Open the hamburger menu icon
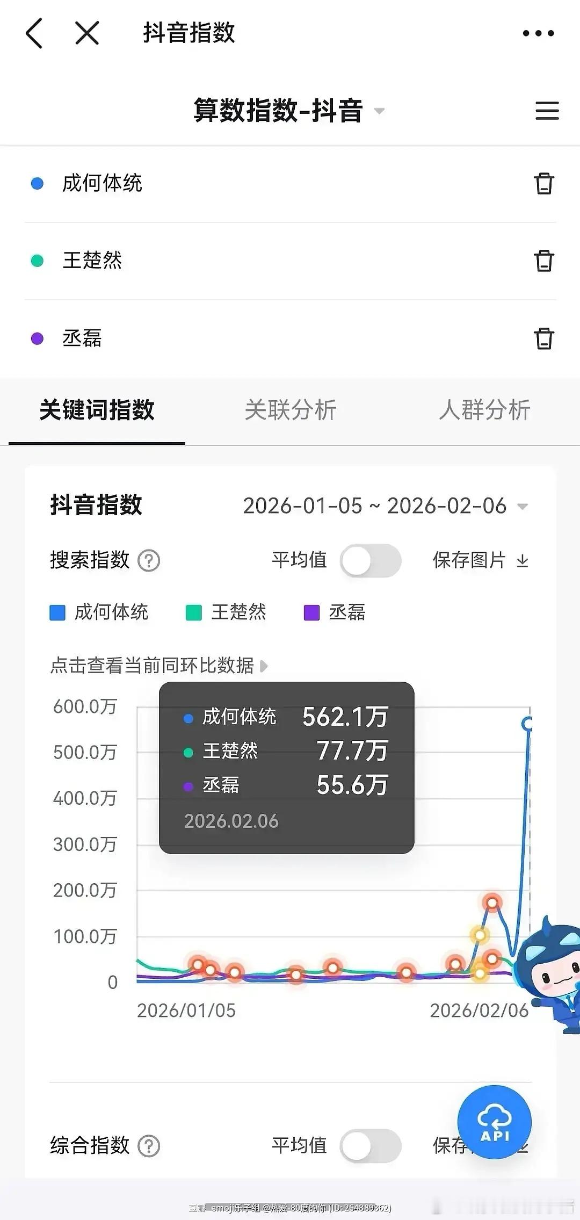 [x=547, y=111]
